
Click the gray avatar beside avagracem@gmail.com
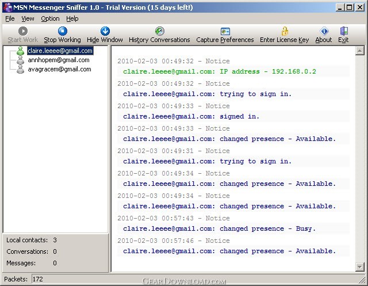pos(21,69)
